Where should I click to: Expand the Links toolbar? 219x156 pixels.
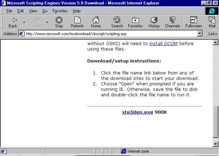pos(212,34)
